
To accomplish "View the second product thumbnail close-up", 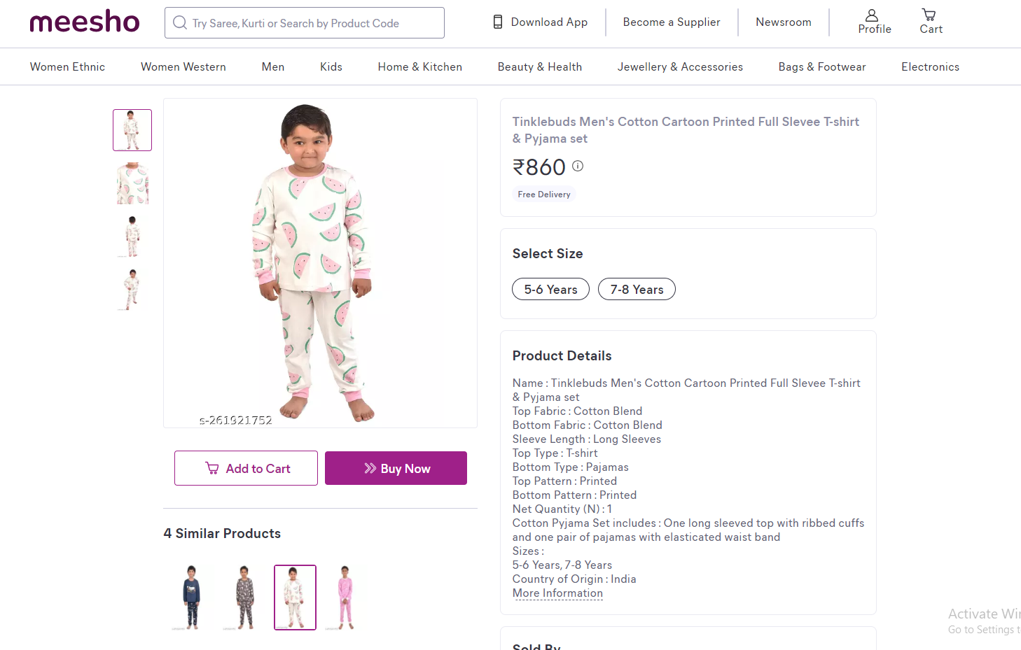I will click(x=132, y=183).
